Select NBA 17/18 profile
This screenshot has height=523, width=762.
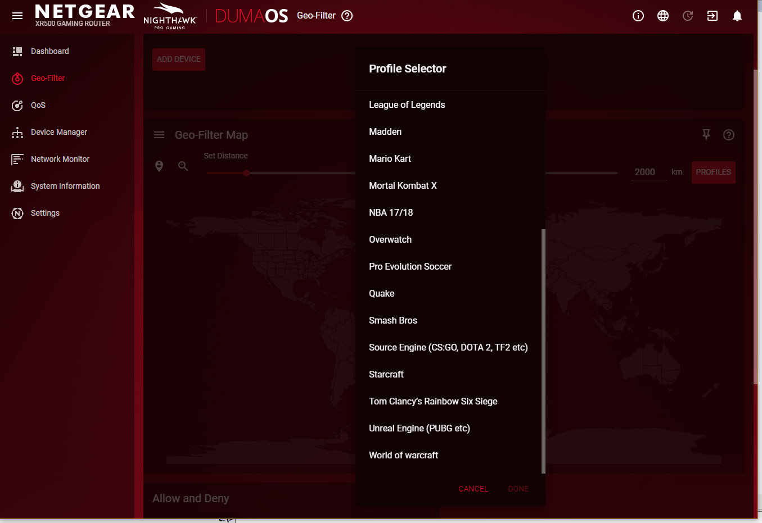[448, 212]
